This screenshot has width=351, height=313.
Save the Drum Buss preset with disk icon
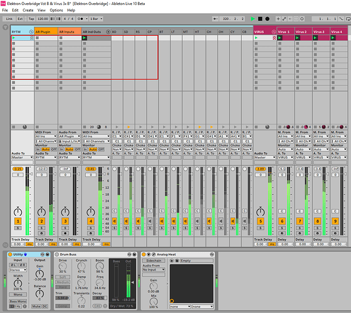(x=134, y=254)
